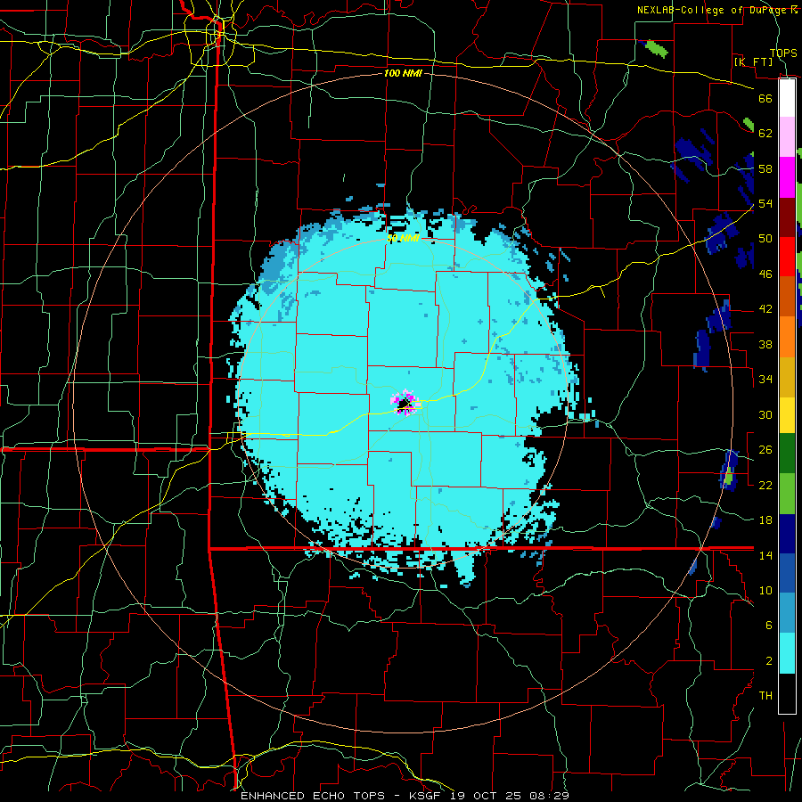
Task: Click the legend value 42
Action: pos(765,309)
